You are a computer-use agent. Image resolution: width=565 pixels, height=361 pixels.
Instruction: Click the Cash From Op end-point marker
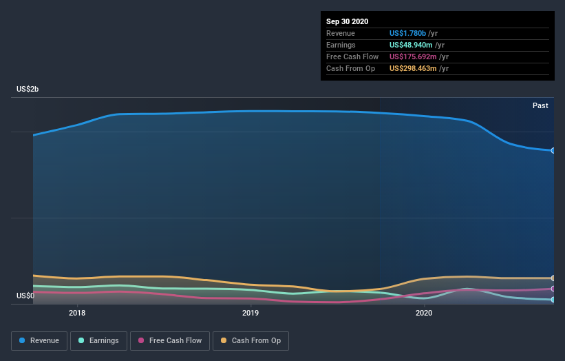tap(553, 278)
